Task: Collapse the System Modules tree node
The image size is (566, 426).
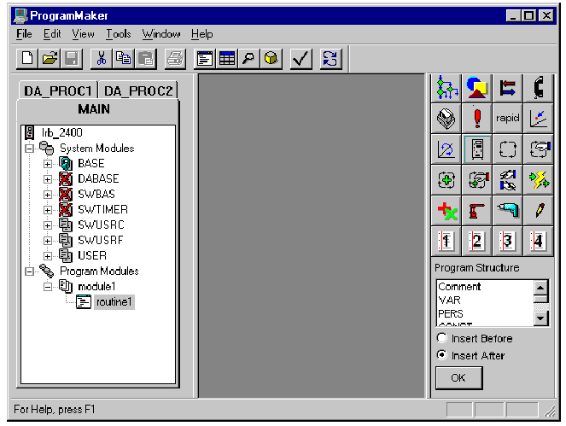Action: coord(29,149)
